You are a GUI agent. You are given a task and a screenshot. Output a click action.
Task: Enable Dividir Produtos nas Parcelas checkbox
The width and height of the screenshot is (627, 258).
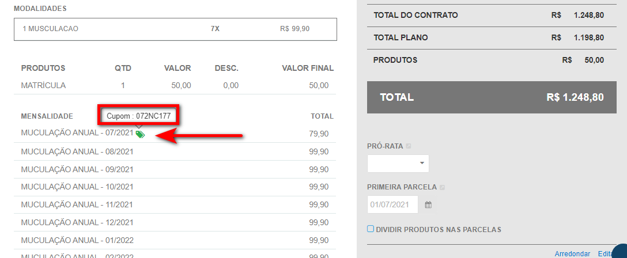click(371, 229)
